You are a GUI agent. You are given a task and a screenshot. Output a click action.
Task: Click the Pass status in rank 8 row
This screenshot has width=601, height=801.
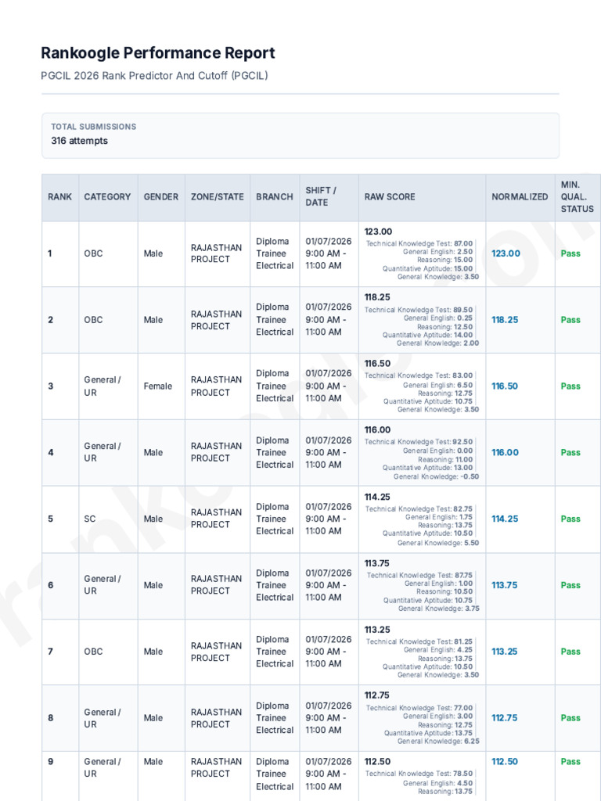[570, 718]
